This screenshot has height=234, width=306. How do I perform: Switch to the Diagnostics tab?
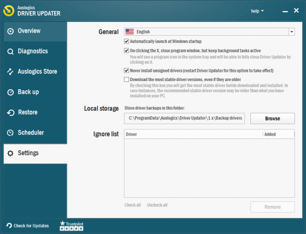[x=35, y=51]
